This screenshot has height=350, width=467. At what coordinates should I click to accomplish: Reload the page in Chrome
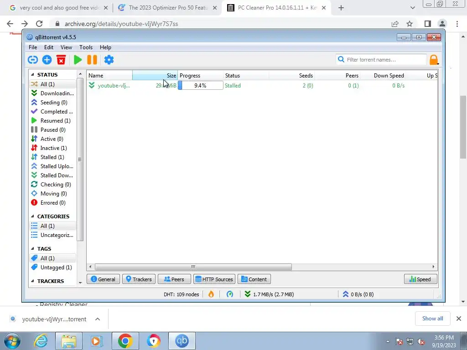(x=39, y=24)
